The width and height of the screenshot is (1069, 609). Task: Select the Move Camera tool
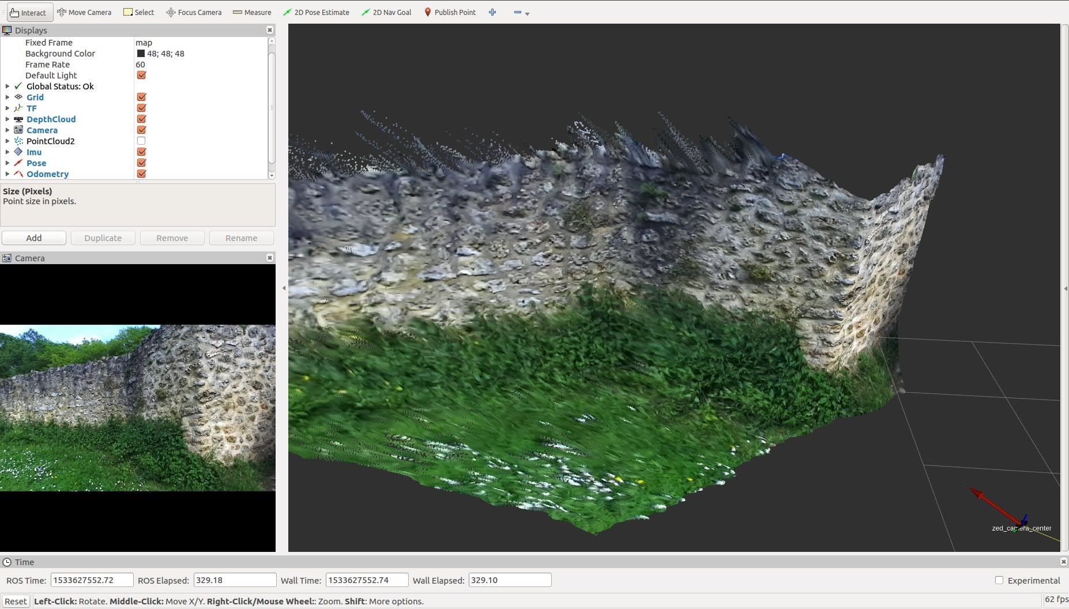[x=84, y=12]
